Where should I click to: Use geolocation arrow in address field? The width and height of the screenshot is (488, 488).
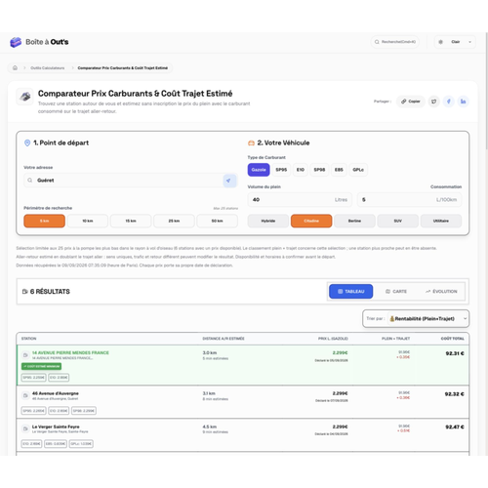click(x=228, y=181)
